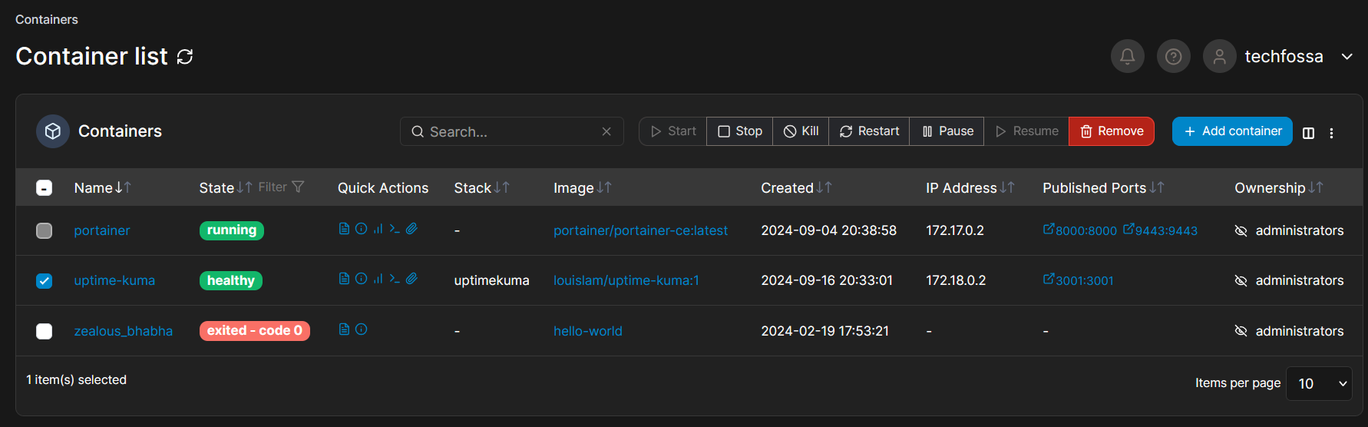Open the louislam/uptime-kuma:1 image link
The width and height of the screenshot is (1368, 427).
pos(626,280)
